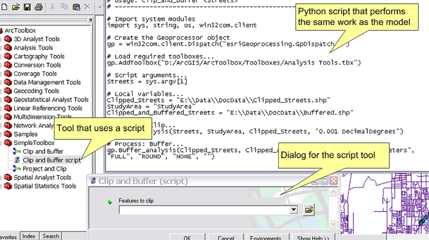Click the streets map view

point(385,203)
